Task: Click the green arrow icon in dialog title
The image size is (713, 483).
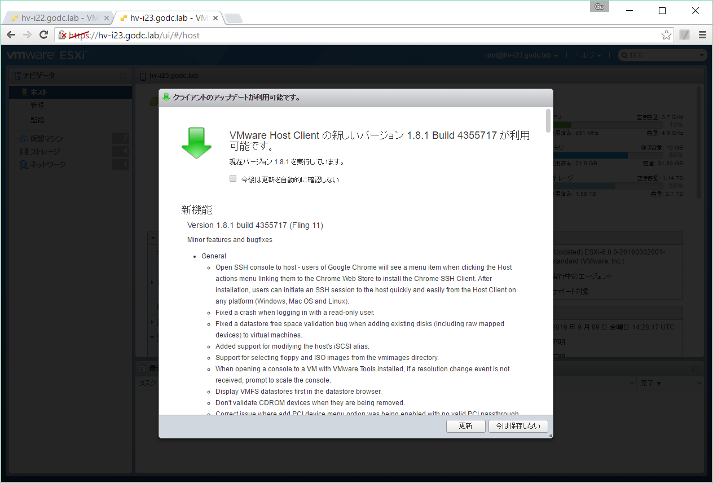Action: click(x=166, y=97)
